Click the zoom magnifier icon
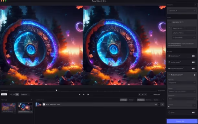This screenshot has width=198, height=124. [139, 94]
